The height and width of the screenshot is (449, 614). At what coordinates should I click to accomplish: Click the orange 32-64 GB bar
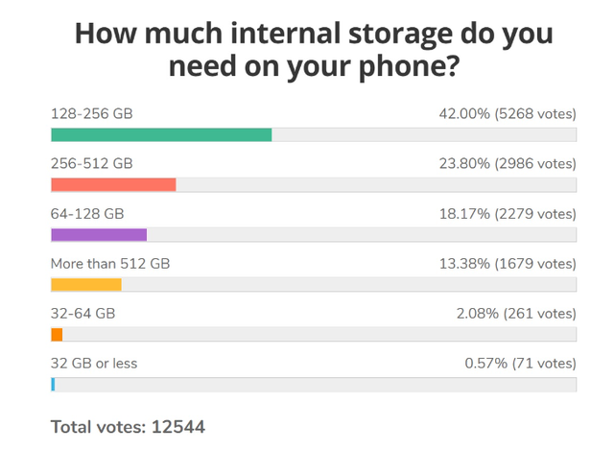57,335
